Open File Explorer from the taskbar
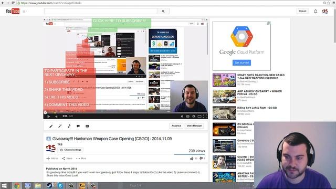 coord(38,185)
